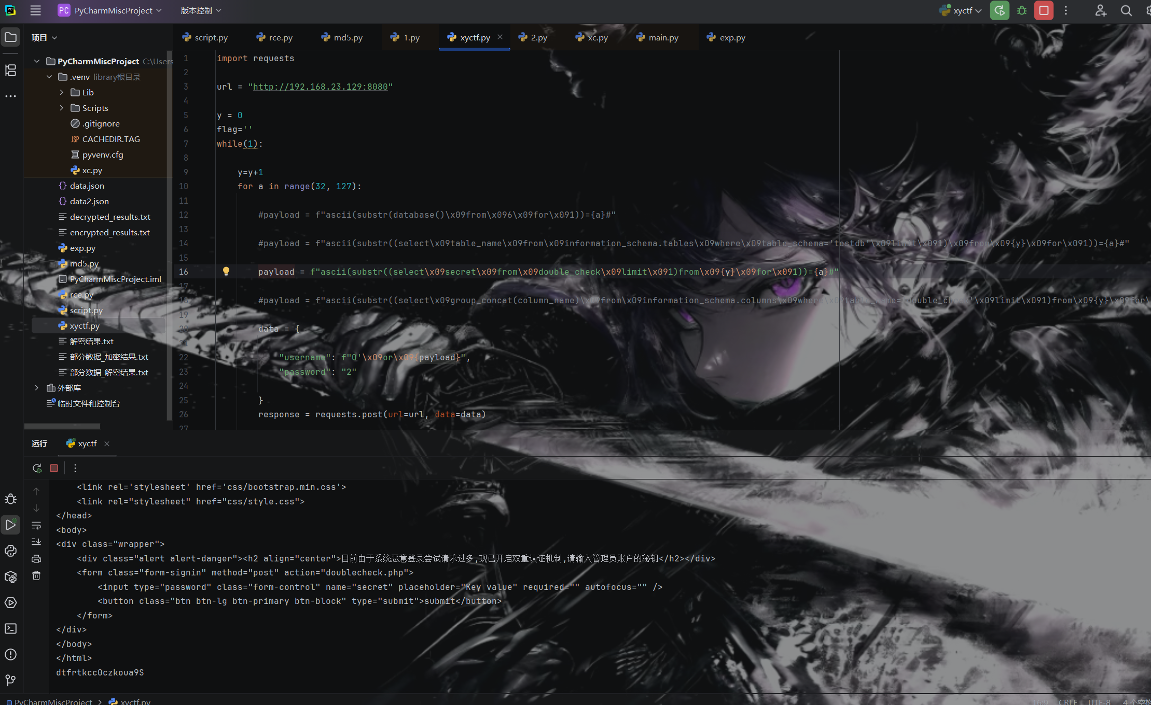Open the 版本控制 menu
The image size is (1151, 705).
(201, 10)
